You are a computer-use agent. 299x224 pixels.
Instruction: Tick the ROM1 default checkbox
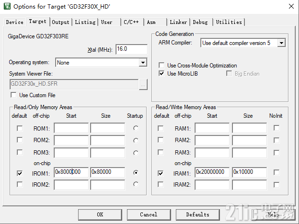(x=20, y=128)
